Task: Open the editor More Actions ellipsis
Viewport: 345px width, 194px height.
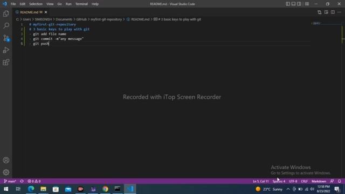Action: tap(339, 12)
